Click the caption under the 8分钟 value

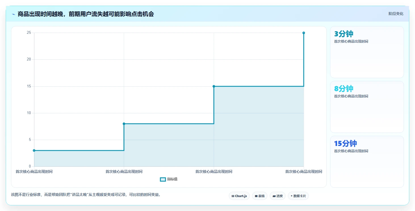pos(351,96)
